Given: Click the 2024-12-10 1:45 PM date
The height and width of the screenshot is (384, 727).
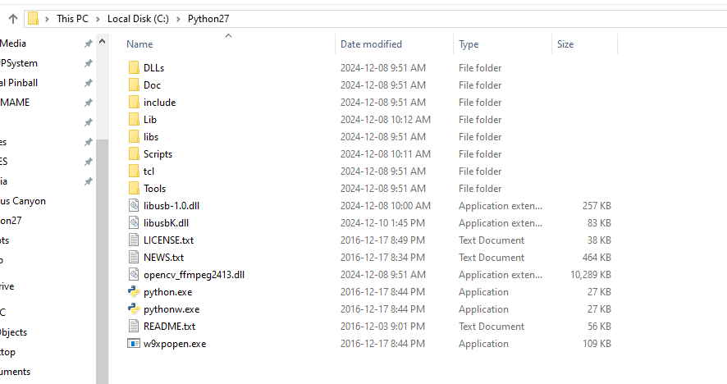Looking at the screenshot, I should tap(382, 223).
